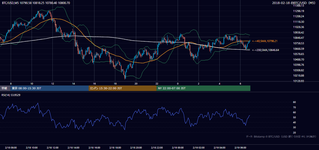Click hour label 16 under the price chart

click(94, 83)
